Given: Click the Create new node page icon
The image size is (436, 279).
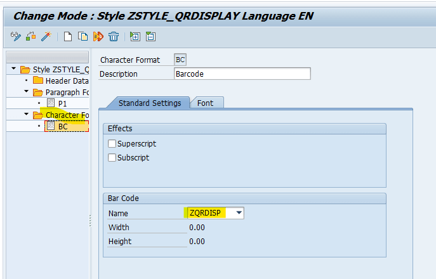Looking at the screenshot, I should (x=68, y=36).
